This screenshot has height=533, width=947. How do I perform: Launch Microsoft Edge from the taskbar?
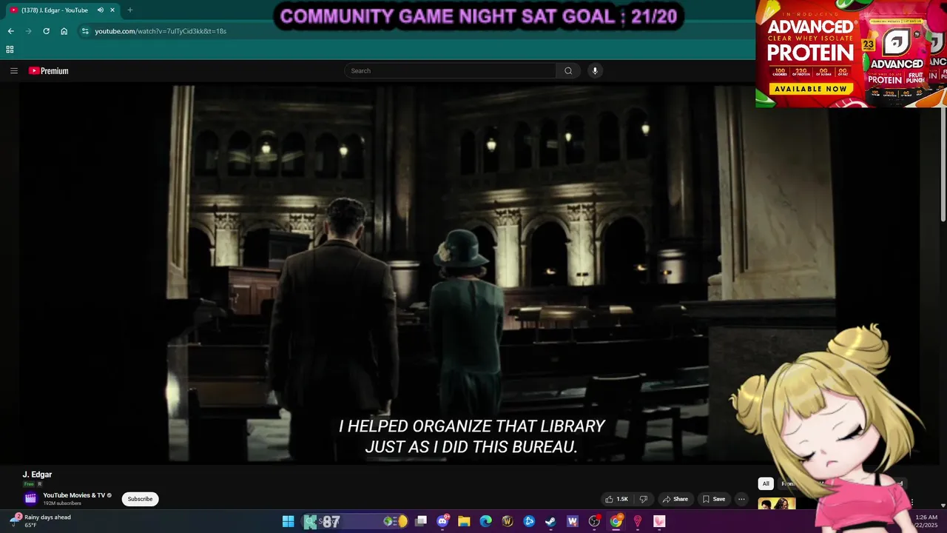tap(485, 522)
